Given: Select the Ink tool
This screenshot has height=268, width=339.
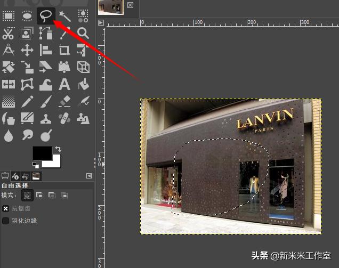Looking at the screenshot, I should point(9,118).
